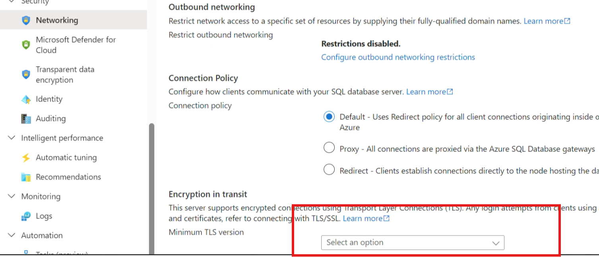The image size is (599, 257).
Task: Open Auditing menu item
Action: point(50,119)
